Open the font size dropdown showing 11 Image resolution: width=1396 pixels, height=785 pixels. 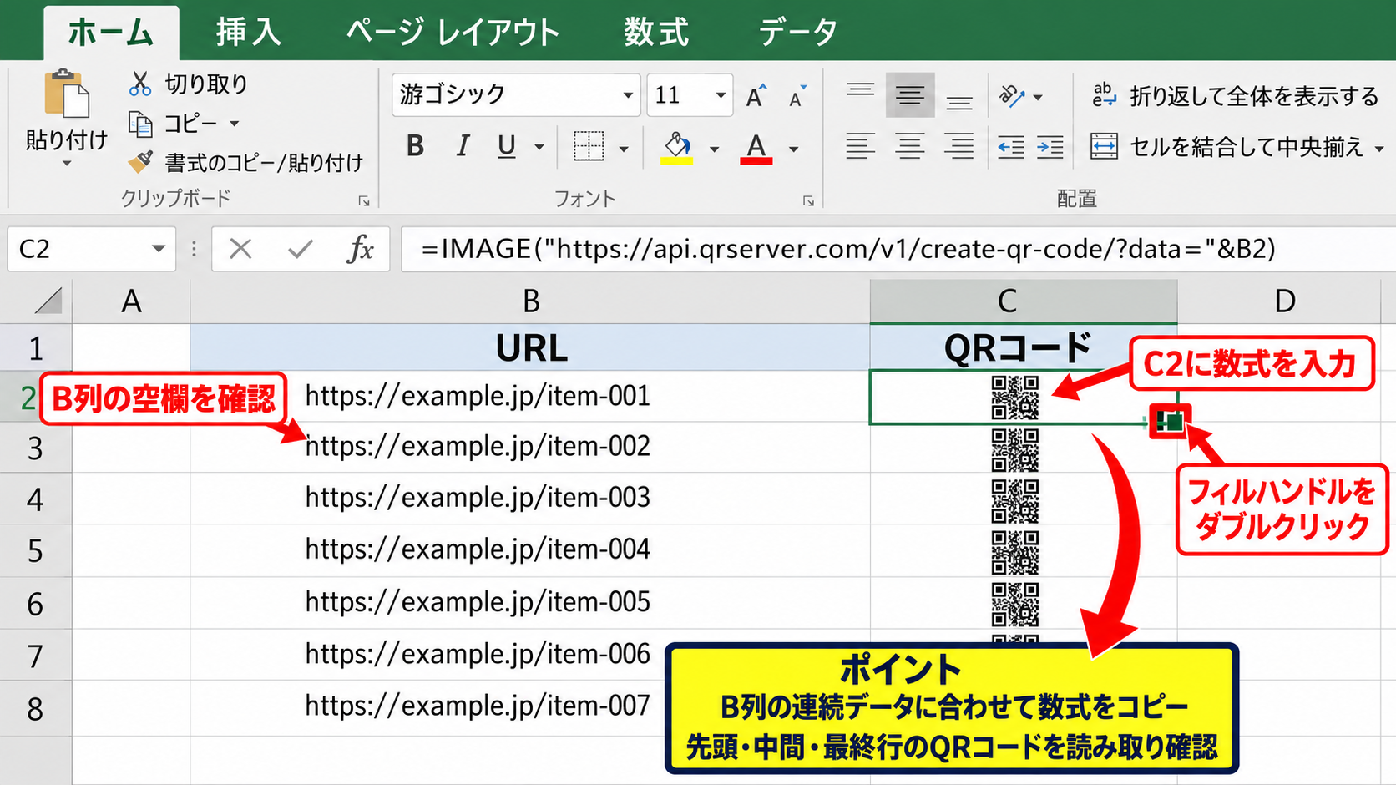coord(721,95)
